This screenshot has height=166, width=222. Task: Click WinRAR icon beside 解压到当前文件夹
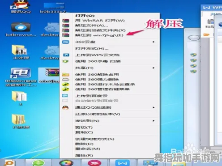pos(65,30)
